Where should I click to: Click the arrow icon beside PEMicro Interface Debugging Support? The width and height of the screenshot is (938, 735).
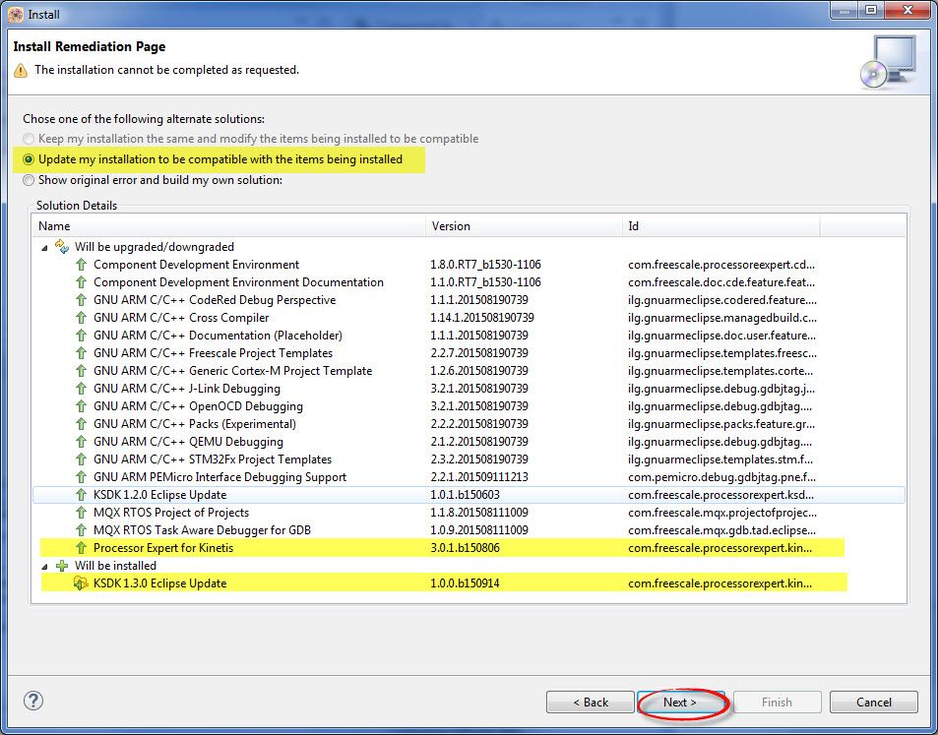(81, 476)
